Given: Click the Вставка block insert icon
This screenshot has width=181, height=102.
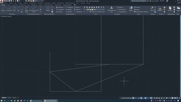Looking at the screenshot, I should click(131, 9).
